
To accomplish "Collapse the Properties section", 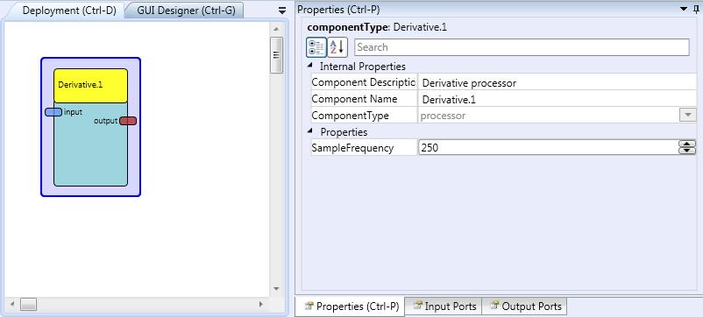I will [309, 132].
